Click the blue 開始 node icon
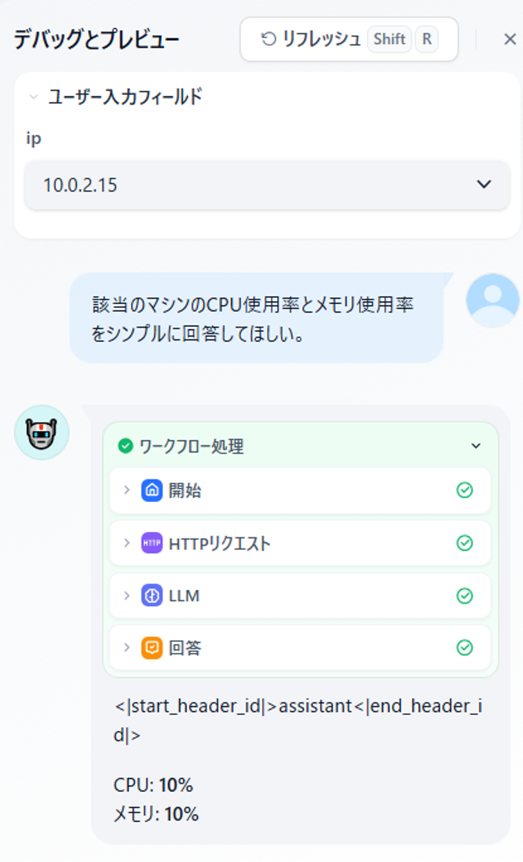 click(152, 490)
